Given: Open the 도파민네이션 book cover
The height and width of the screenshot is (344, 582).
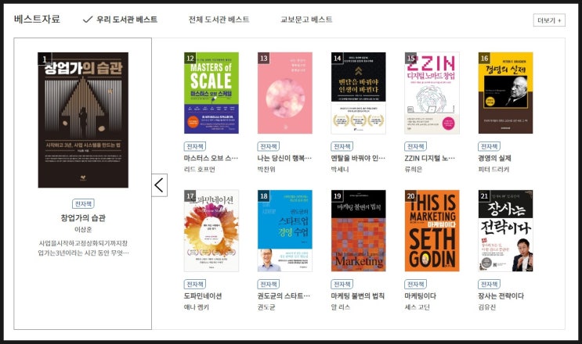Looking at the screenshot, I should click(211, 231).
